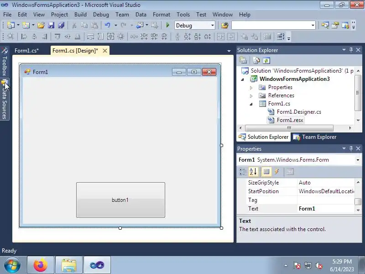The image size is (365, 274).
Task: Click the Paste icon in toolbar
Action: click(x=94, y=25)
